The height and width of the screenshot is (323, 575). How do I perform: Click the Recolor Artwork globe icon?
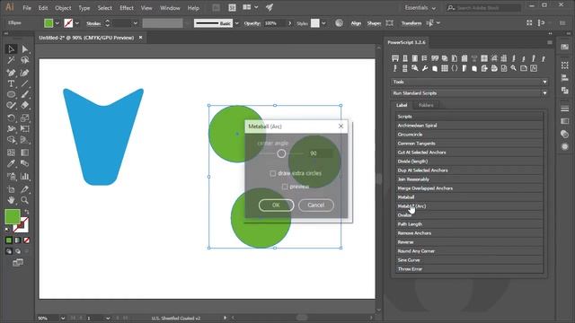(x=339, y=22)
